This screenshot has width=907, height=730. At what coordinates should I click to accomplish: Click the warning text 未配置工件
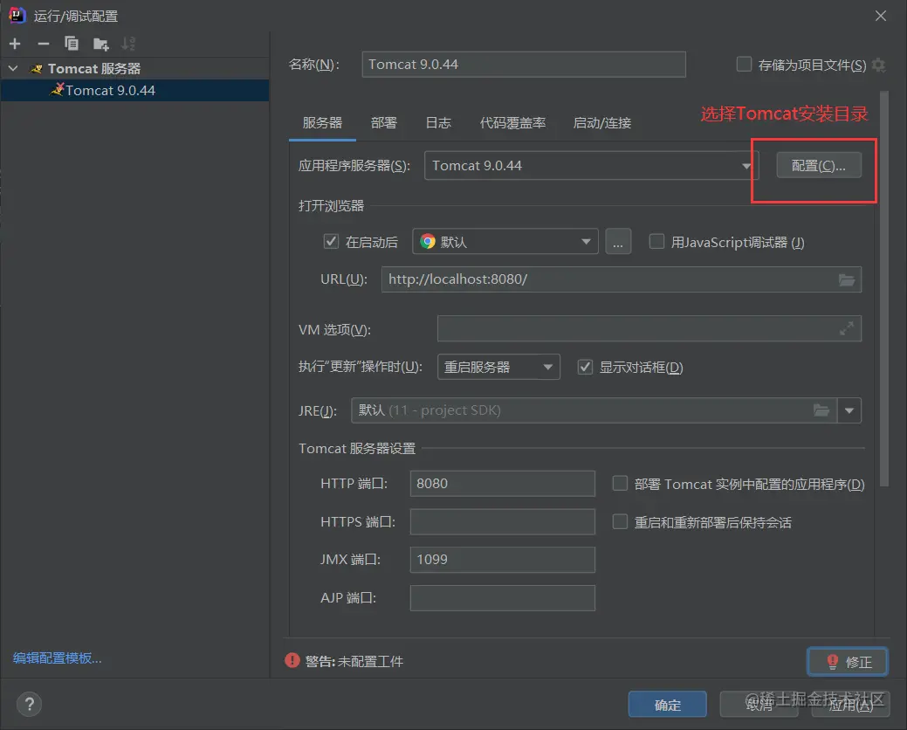370,661
